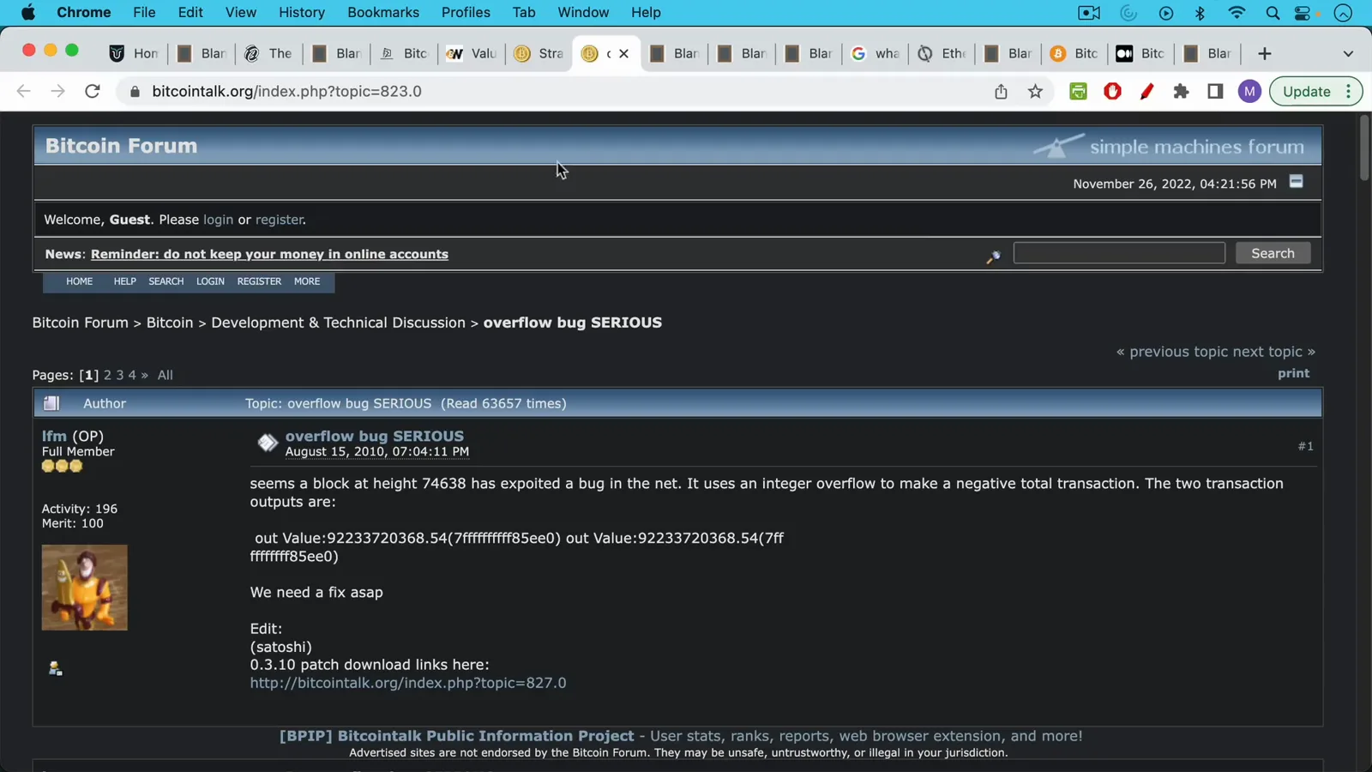Click lfm's avatar image
The width and height of the screenshot is (1372, 772).
(x=84, y=588)
